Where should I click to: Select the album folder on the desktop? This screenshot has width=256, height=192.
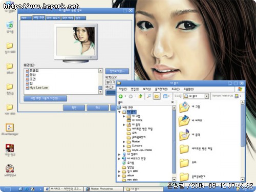[x=10, y=66]
